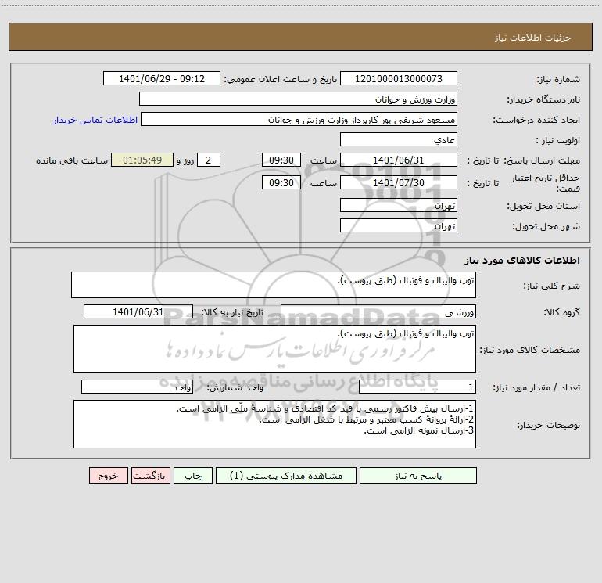This screenshot has width=602, height=583.
Task: Click the label استان محل تحویل
Action: click(x=543, y=206)
